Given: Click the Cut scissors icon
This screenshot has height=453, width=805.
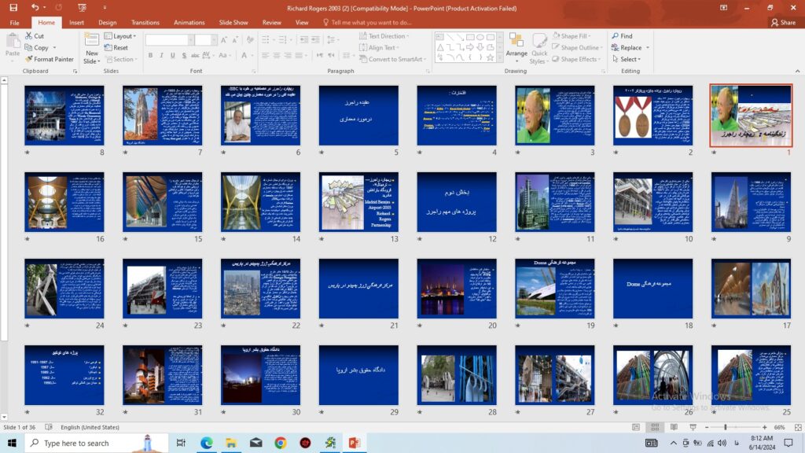Looking at the screenshot, I should click(x=29, y=36).
